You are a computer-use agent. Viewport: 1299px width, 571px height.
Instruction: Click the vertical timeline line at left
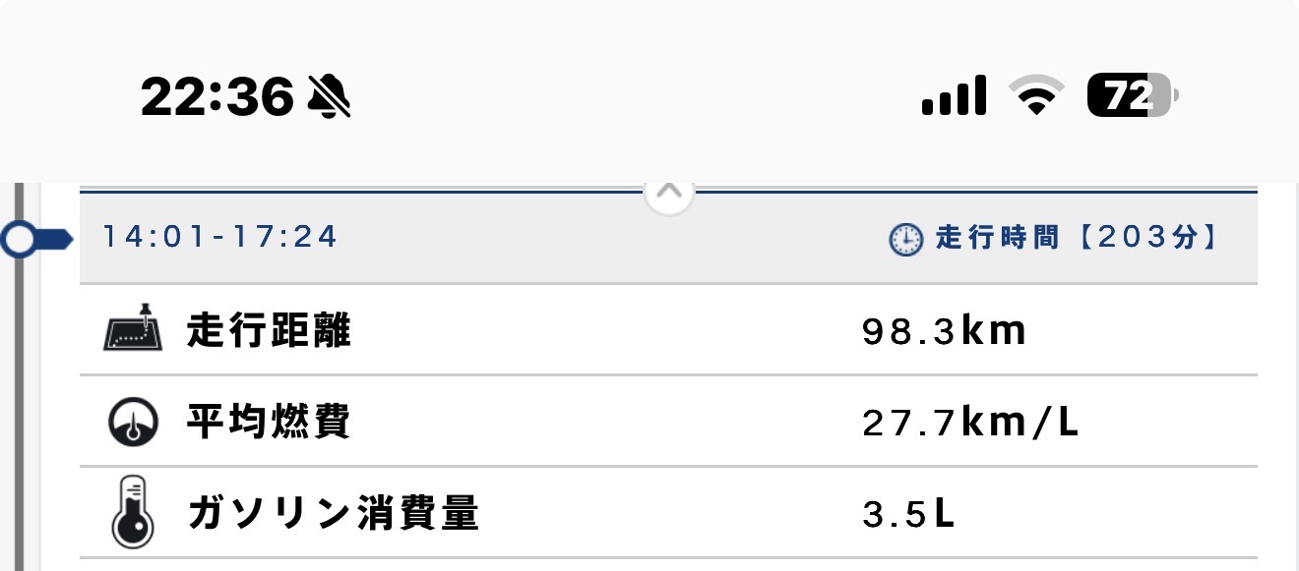tap(18, 413)
